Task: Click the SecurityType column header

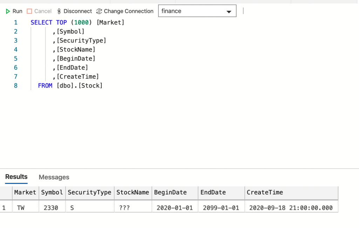Action: point(89,192)
